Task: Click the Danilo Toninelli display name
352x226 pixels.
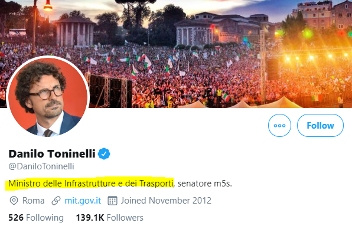Action: tap(52, 154)
